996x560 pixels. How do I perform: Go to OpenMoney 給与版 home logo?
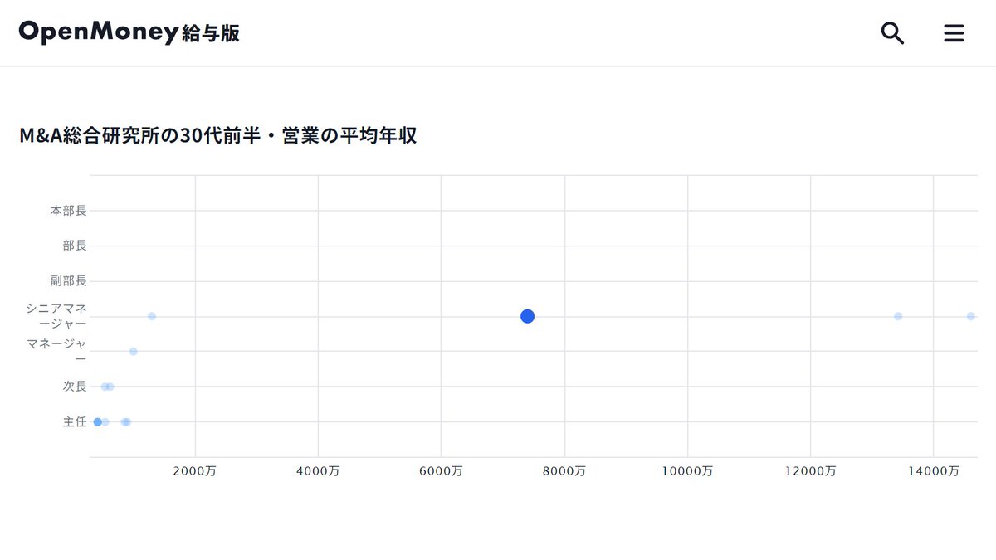point(129,32)
